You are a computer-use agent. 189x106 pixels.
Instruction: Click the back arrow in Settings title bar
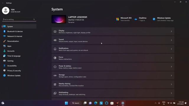[3, 3]
